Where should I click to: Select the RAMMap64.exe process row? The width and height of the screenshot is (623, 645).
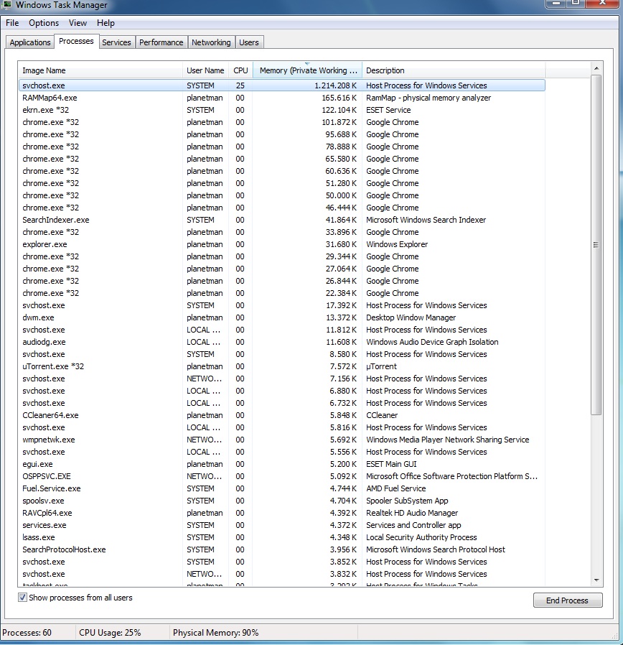pyautogui.click(x=50, y=98)
